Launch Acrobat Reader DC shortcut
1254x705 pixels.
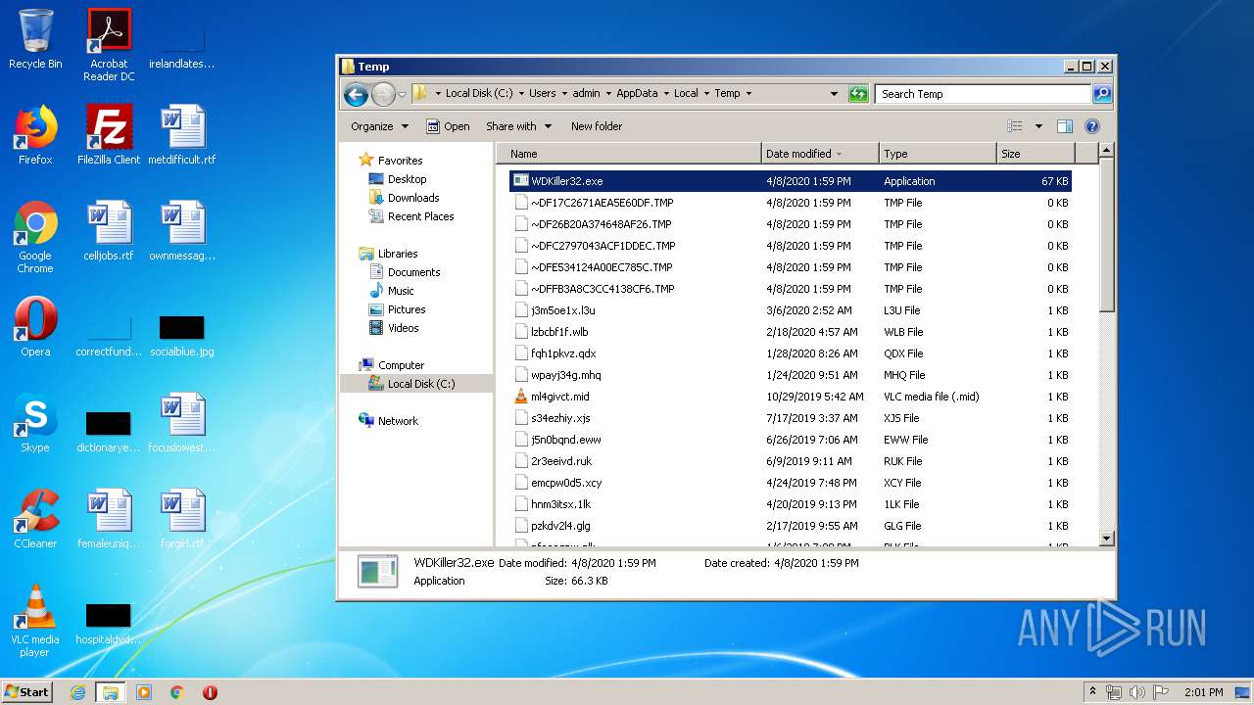109,45
